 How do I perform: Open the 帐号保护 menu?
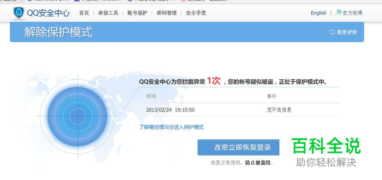[137, 13]
